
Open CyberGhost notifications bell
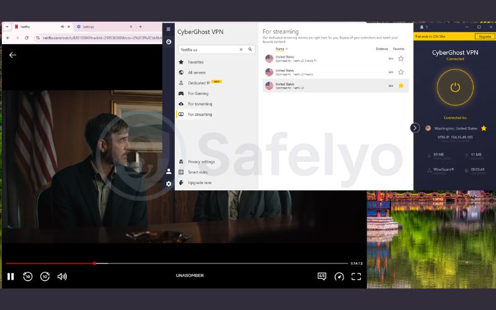(x=422, y=27)
